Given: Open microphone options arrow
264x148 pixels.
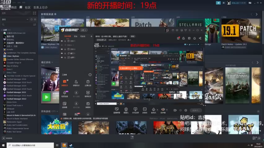Looking at the screenshot, I should 157,110.
